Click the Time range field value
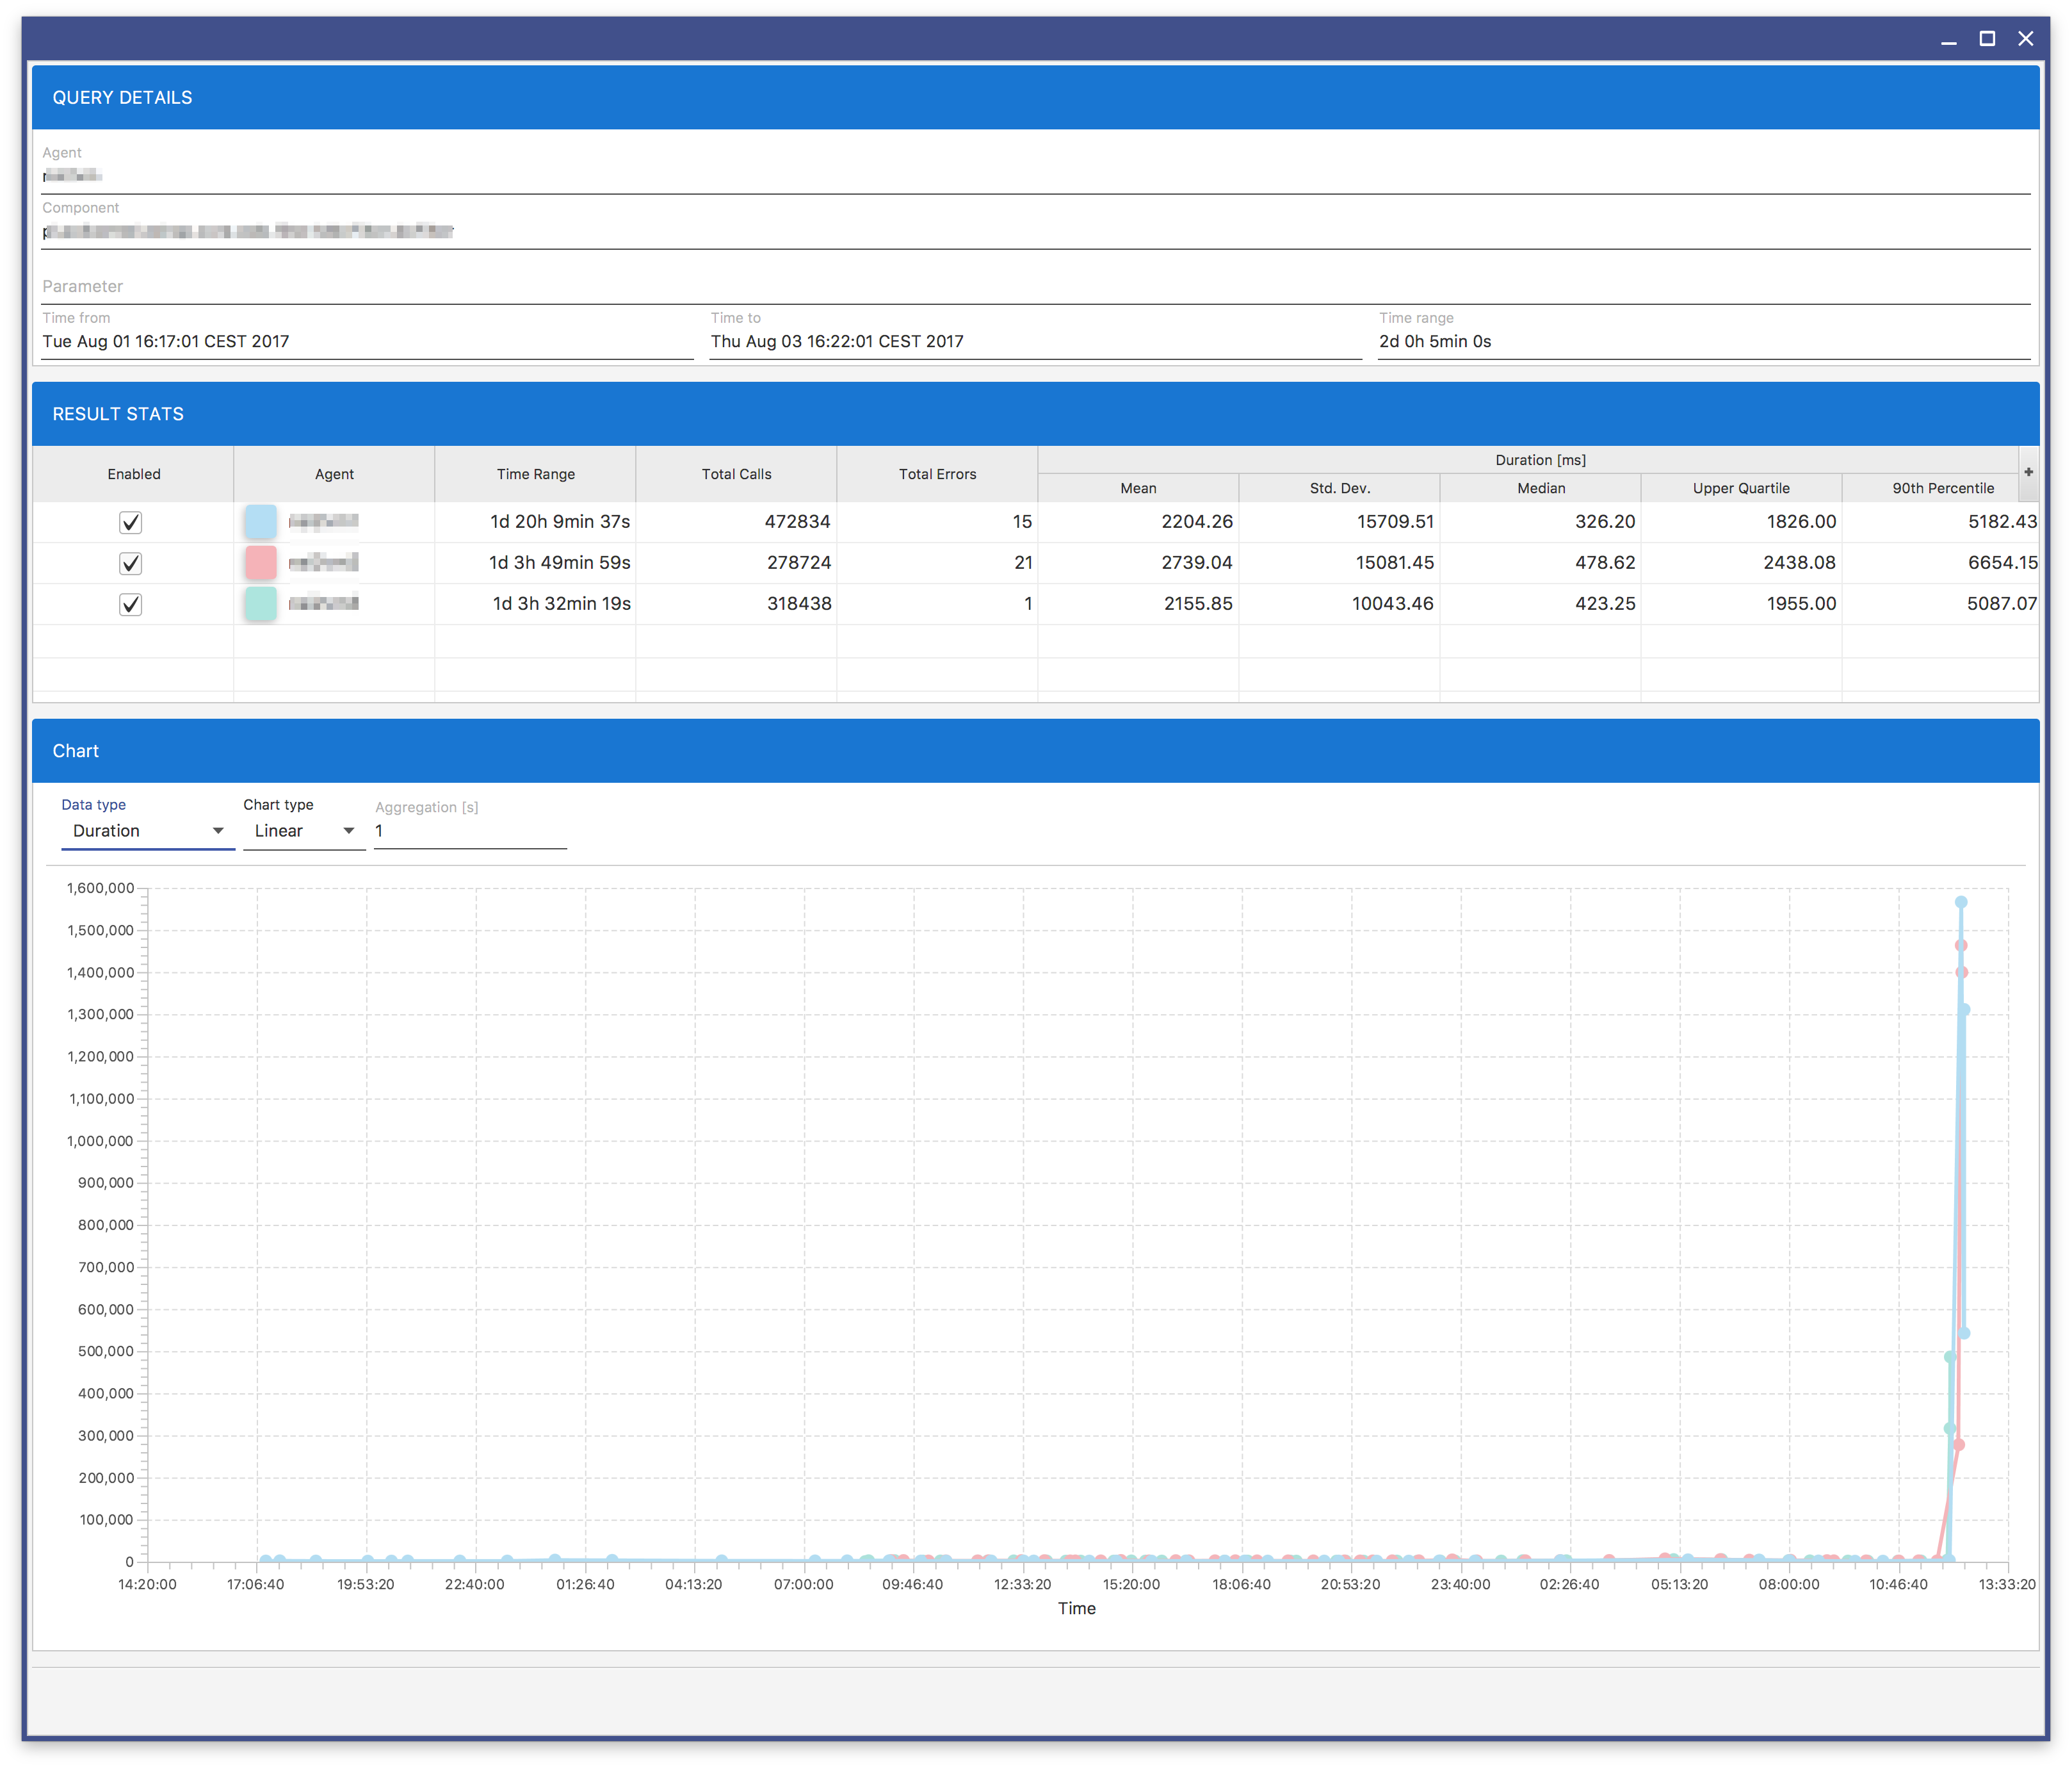The image size is (2072, 1768). [x=1434, y=341]
